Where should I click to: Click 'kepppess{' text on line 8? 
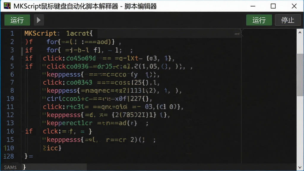point(64,91)
